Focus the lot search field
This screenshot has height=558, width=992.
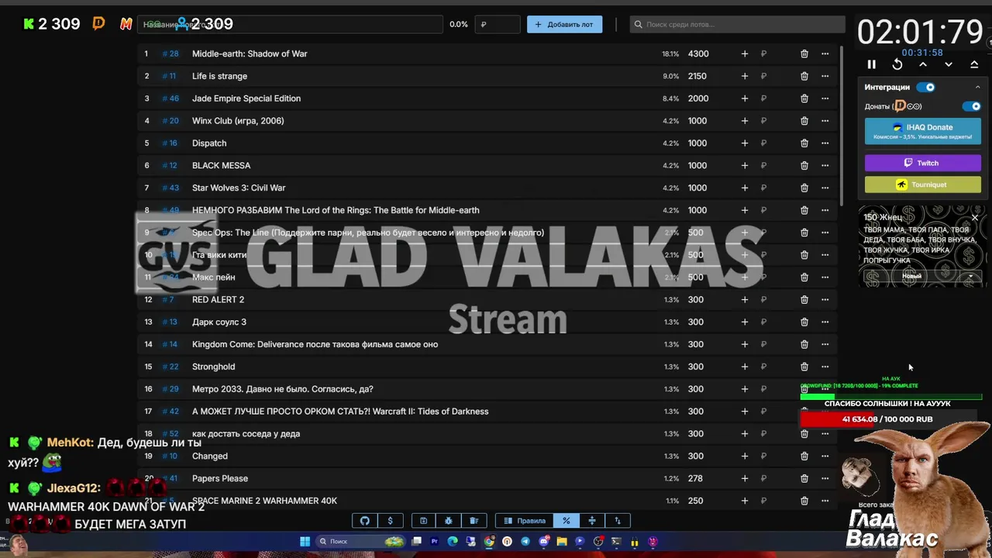coord(736,24)
